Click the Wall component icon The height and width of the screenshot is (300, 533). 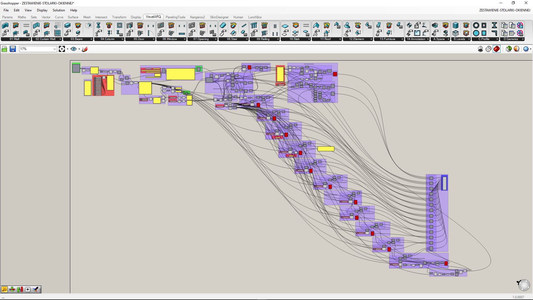(x=5, y=26)
